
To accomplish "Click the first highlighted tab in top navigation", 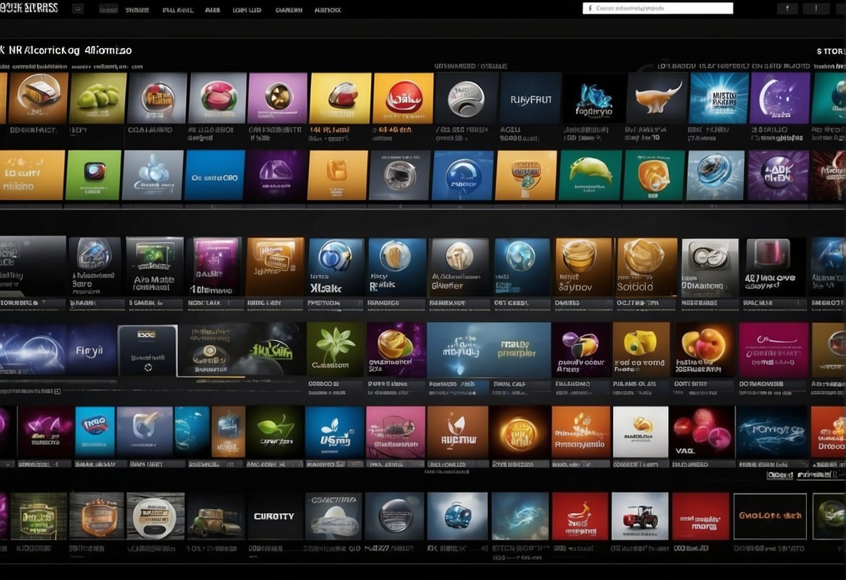I will pos(108,10).
